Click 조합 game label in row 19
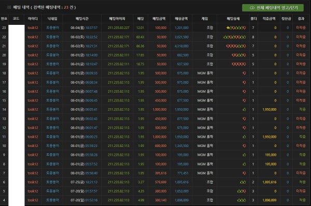The image size is (311, 206). tap(210, 64)
